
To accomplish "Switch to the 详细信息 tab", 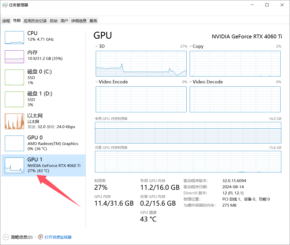I will (79, 21).
